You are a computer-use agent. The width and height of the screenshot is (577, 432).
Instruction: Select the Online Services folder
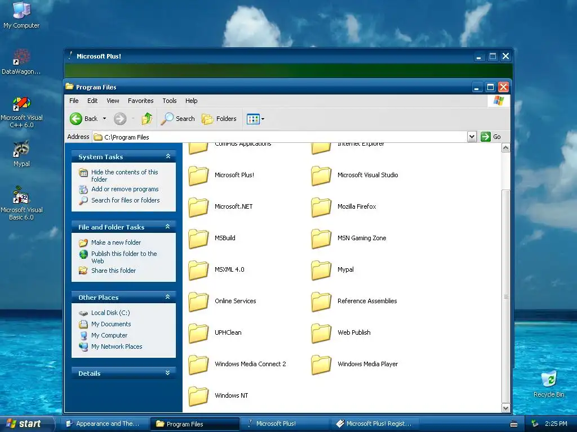[x=222, y=301]
